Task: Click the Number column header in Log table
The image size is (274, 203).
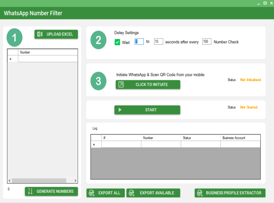Action: [x=161, y=138]
